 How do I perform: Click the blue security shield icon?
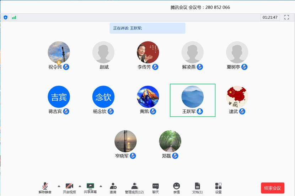pos(6,17)
